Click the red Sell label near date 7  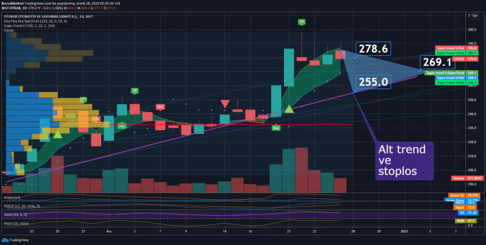(160, 107)
